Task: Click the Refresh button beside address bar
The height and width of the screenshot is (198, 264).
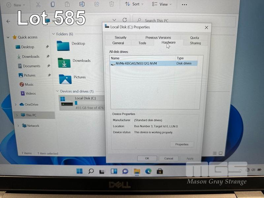Action: click(124, 20)
